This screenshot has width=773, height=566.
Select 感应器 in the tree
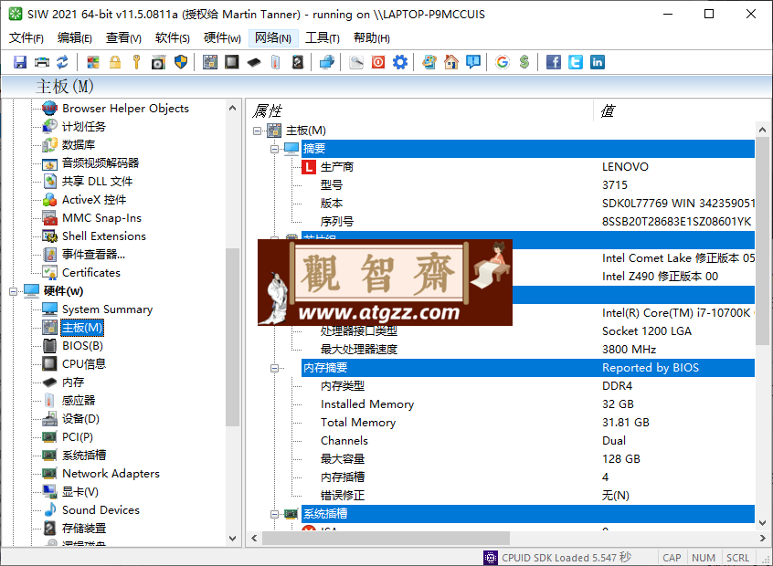79,401
